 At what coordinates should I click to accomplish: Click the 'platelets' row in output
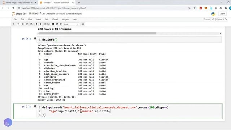pyautogui.click(x=73, y=77)
